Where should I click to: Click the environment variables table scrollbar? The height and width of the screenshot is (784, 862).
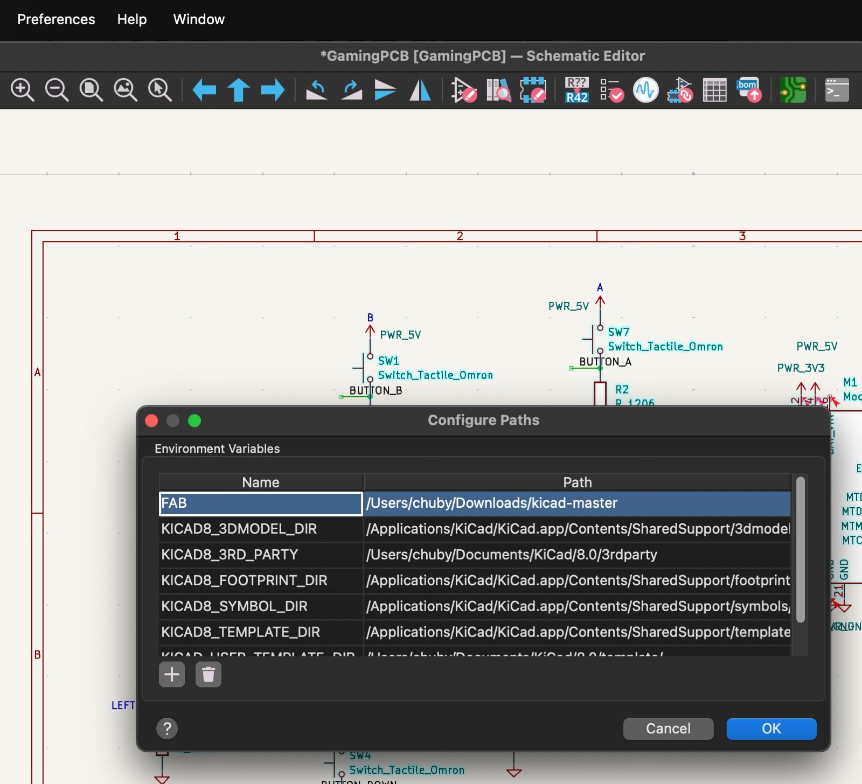[x=801, y=550]
